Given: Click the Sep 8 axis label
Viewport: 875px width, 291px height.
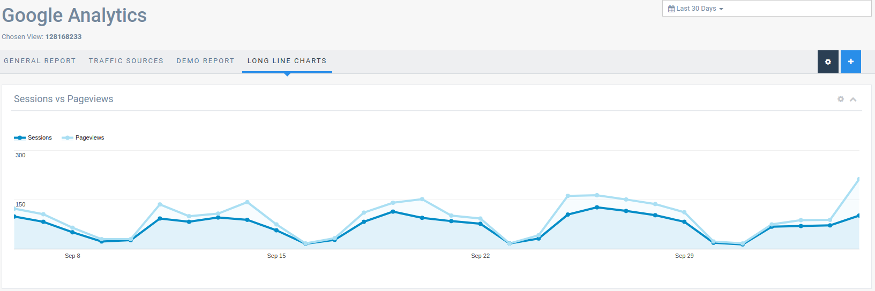Looking at the screenshot, I should coord(72,256).
